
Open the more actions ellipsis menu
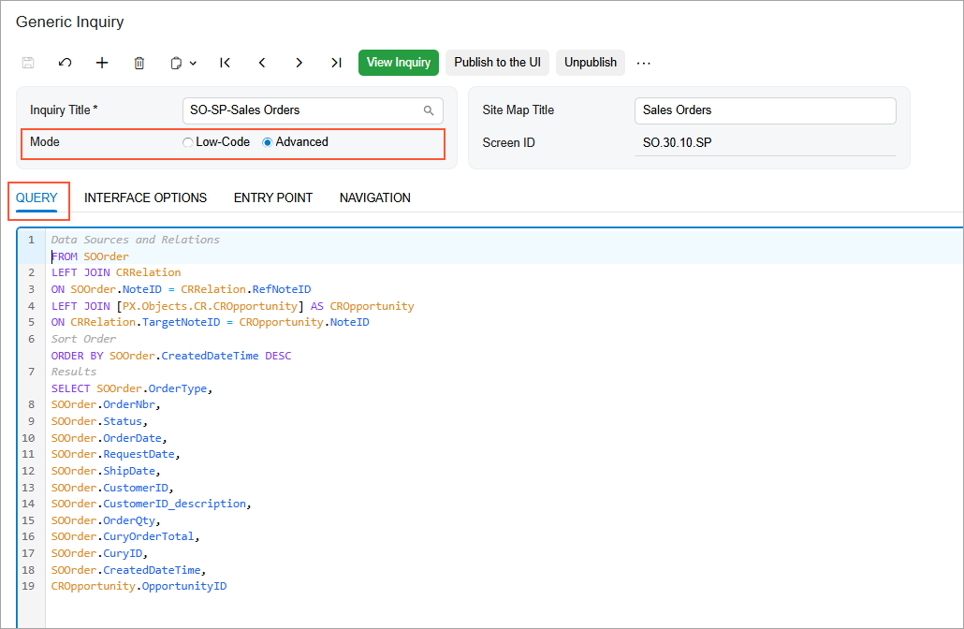point(643,63)
